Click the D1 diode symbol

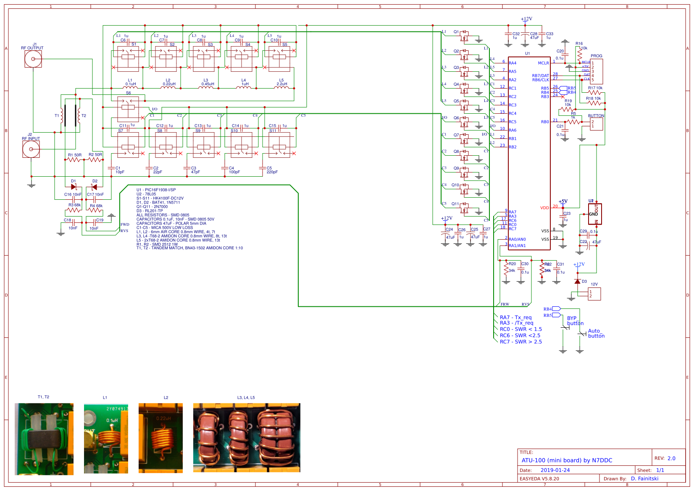74,187
